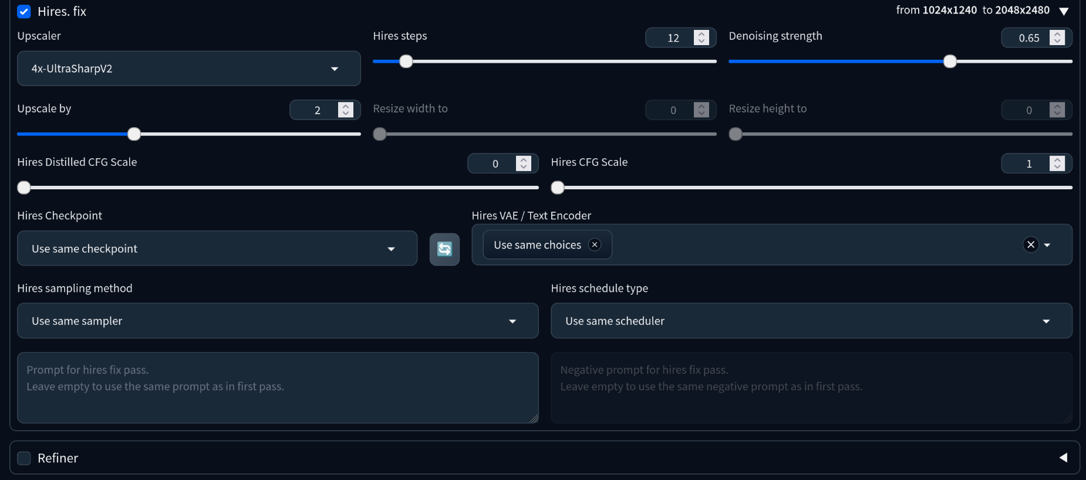Click the Hires Distilled CFG Scale slider

tap(278, 188)
